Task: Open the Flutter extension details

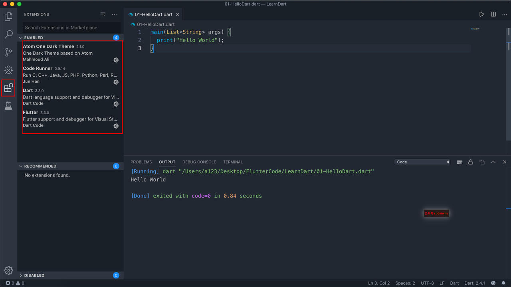Action: [x=71, y=119]
